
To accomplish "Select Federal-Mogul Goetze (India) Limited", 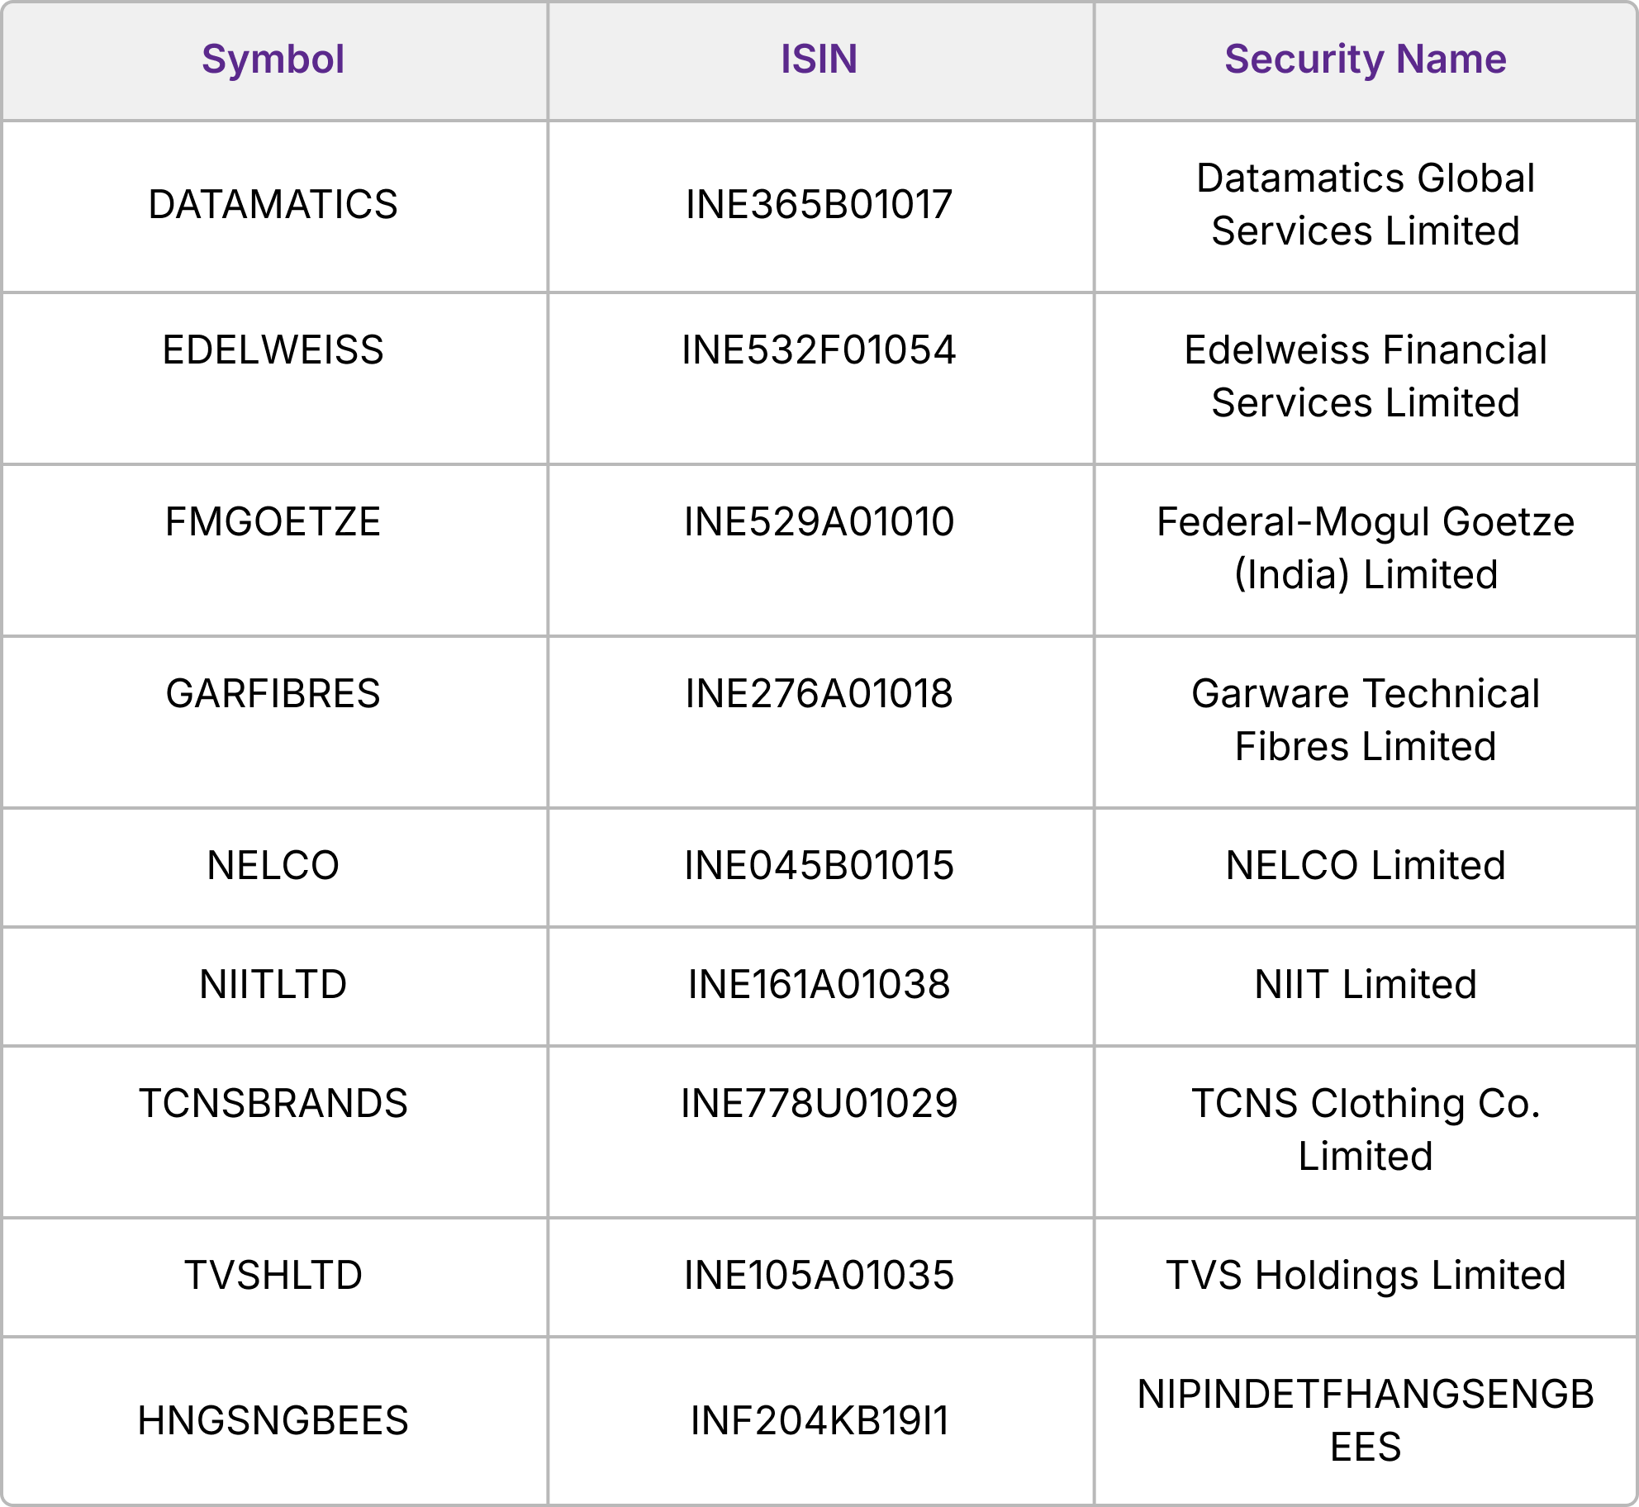I will coord(1365,549).
